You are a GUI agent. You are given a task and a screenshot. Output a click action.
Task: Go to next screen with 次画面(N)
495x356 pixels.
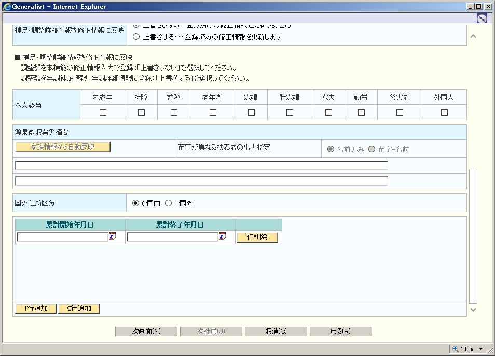(146, 332)
